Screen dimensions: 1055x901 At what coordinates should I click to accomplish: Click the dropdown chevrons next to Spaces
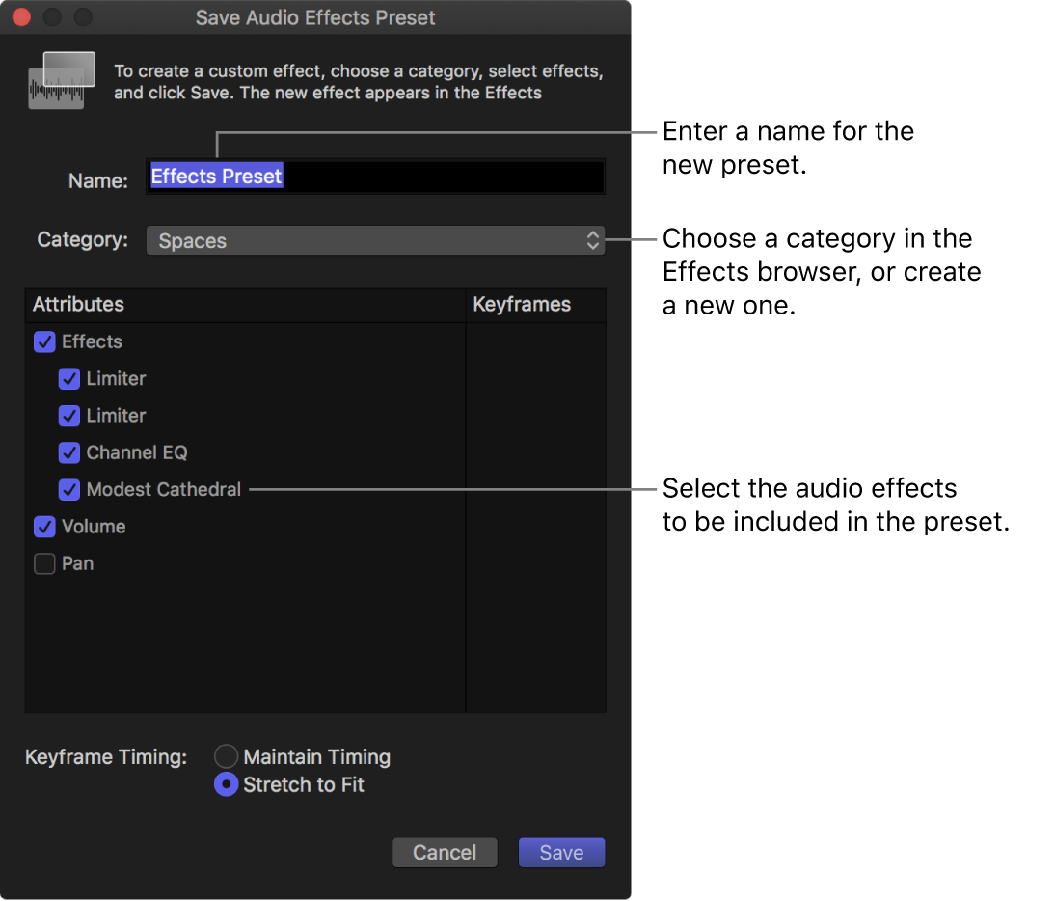click(592, 240)
